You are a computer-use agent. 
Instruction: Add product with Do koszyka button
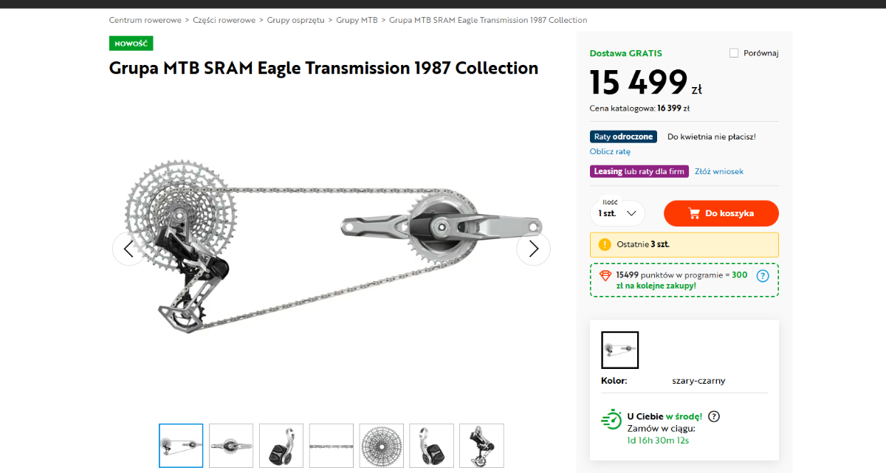point(721,213)
